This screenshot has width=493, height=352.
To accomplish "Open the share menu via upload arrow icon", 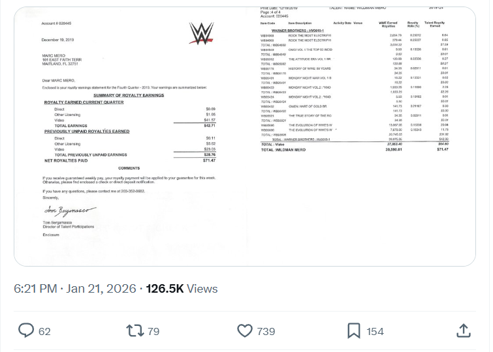I will (462, 330).
